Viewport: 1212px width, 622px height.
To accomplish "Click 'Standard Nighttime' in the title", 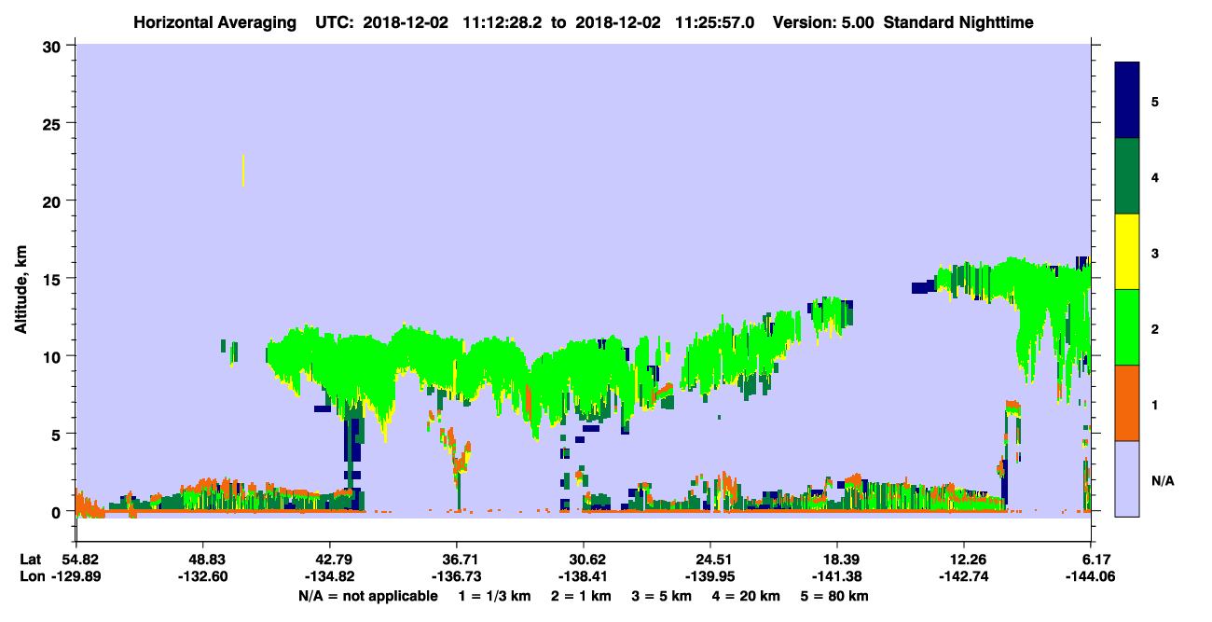I will point(957,21).
